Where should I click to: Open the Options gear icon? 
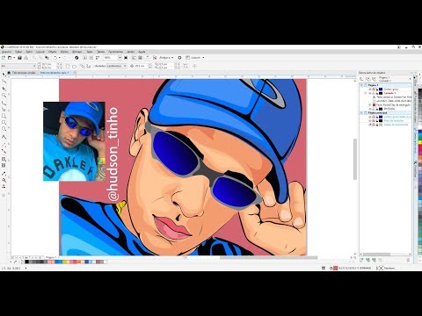click(179, 58)
